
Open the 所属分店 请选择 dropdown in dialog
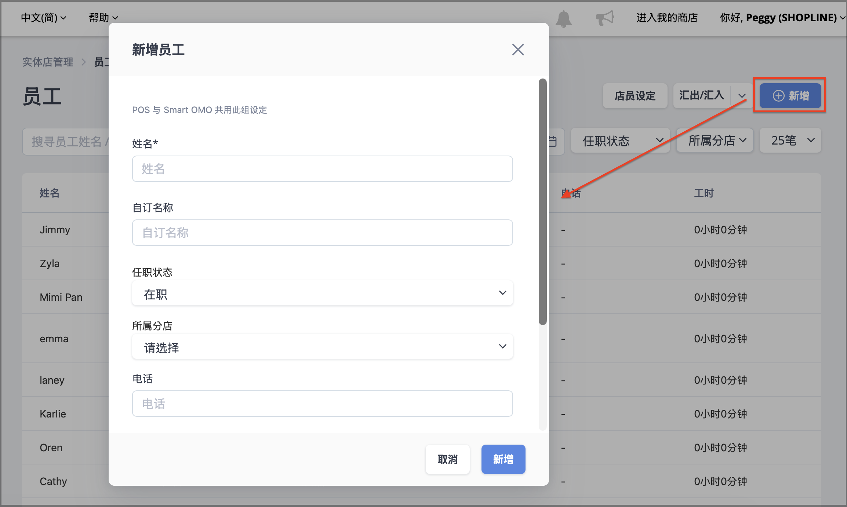tap(322, 347)
